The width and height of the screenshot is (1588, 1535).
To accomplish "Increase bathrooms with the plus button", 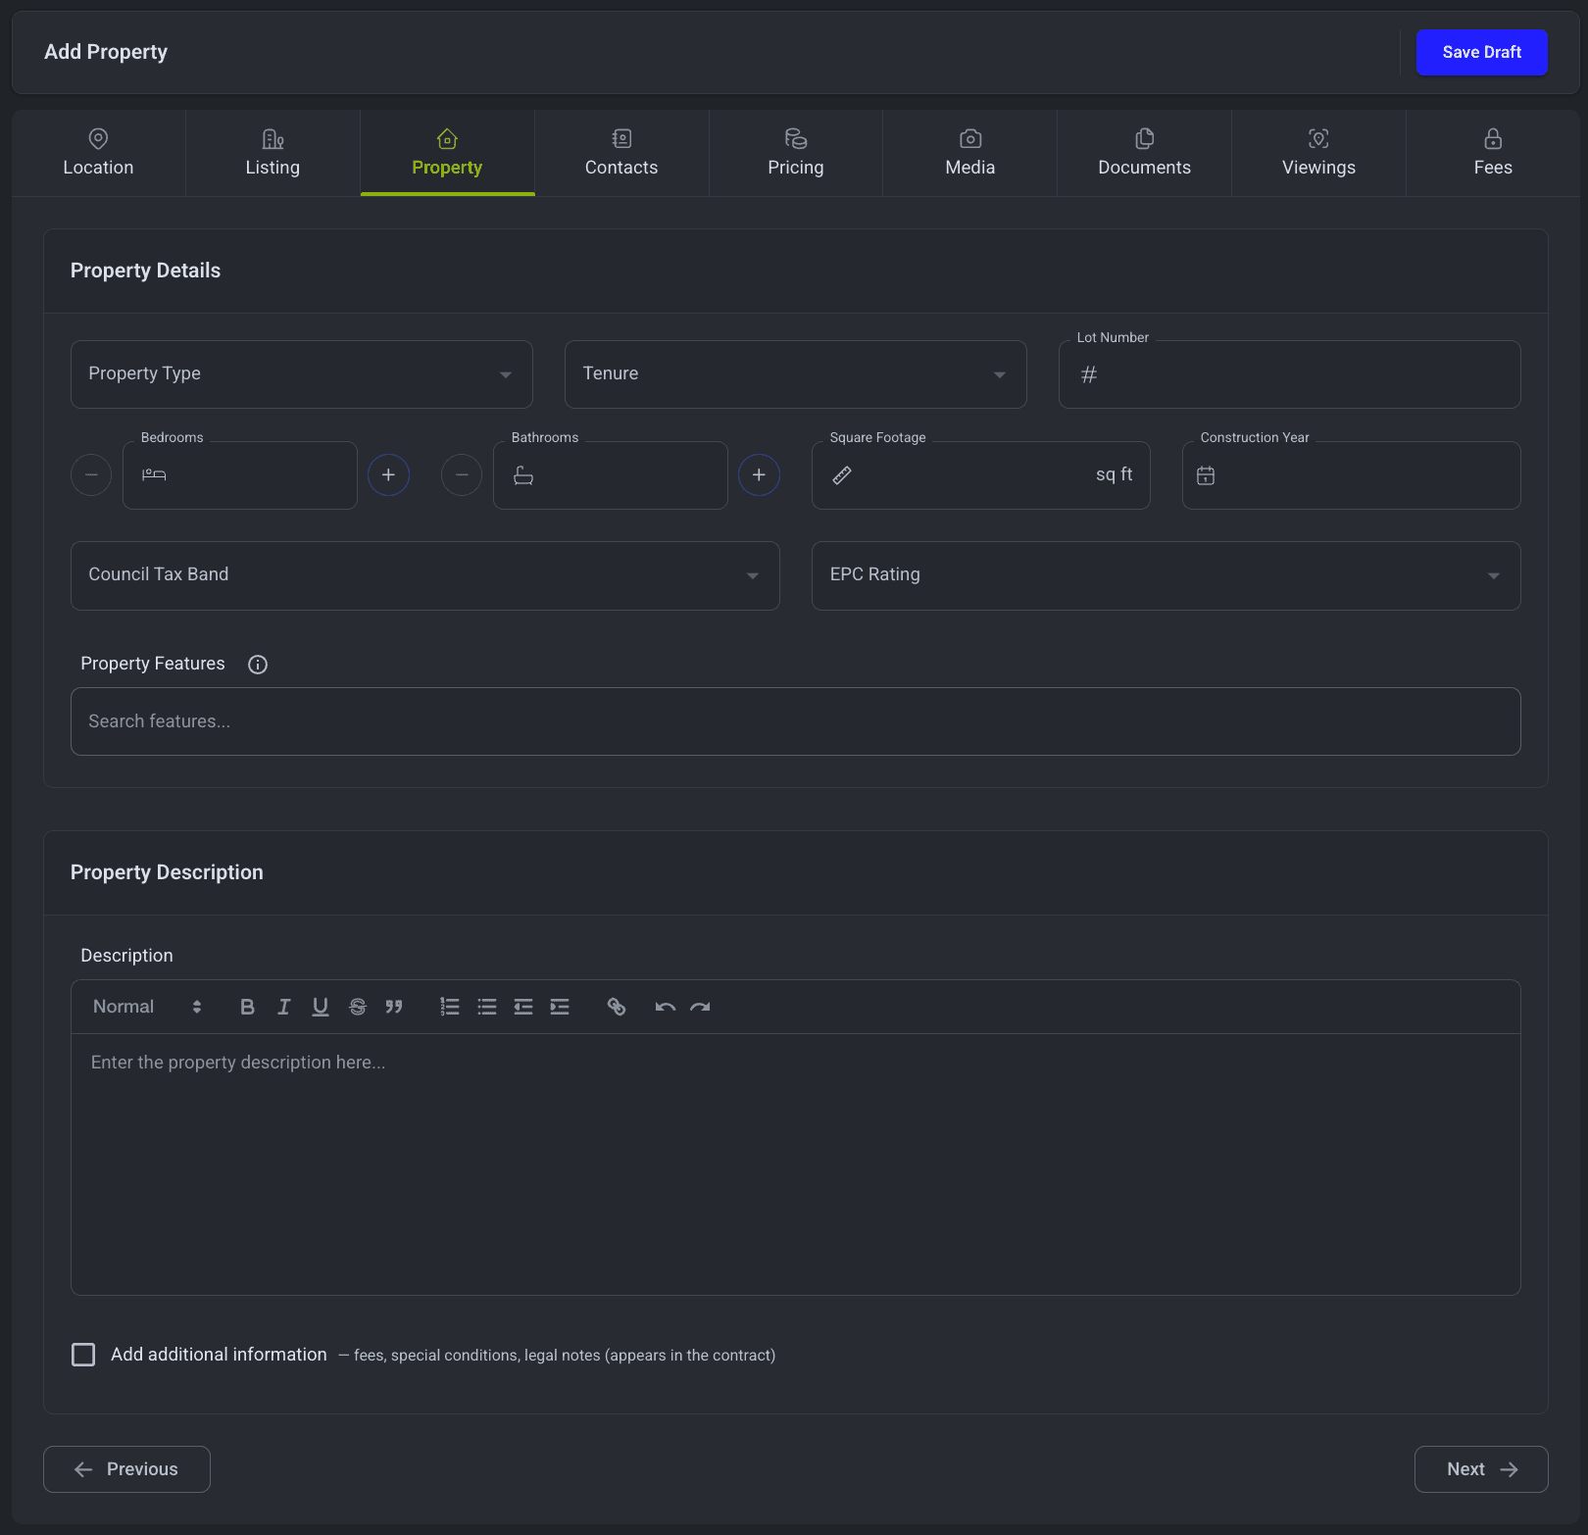I will click(x=759, y=474).
